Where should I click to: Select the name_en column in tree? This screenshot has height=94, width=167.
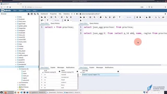(26, 76)
